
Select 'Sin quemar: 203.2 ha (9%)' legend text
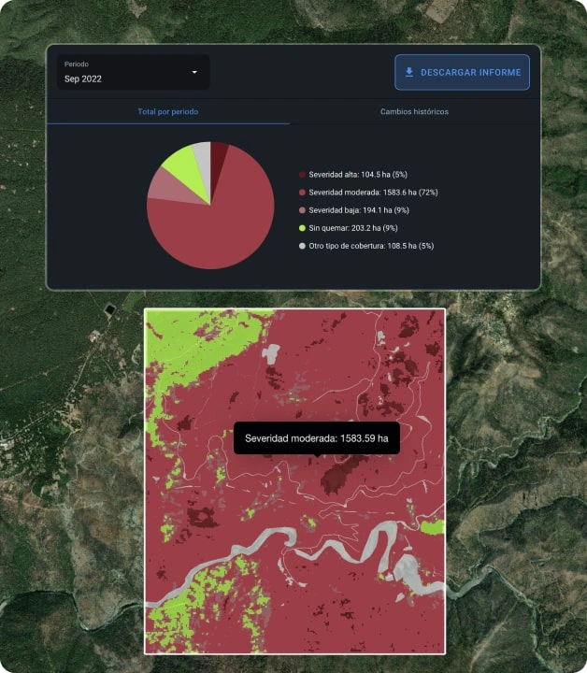point(353,228)
